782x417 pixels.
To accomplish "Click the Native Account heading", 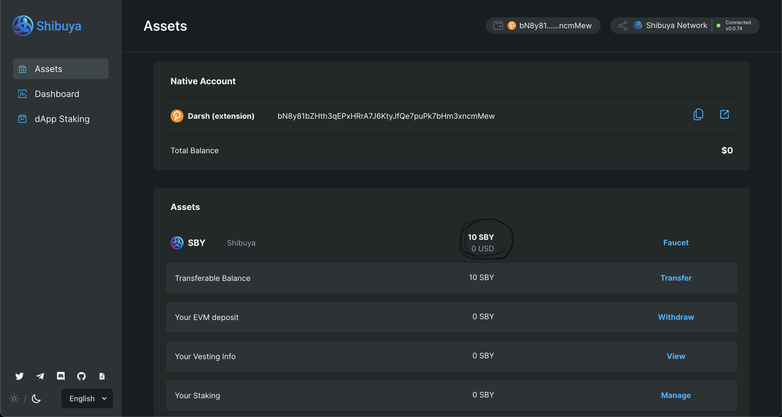I will pyautogui.click(x=203, y=81).
